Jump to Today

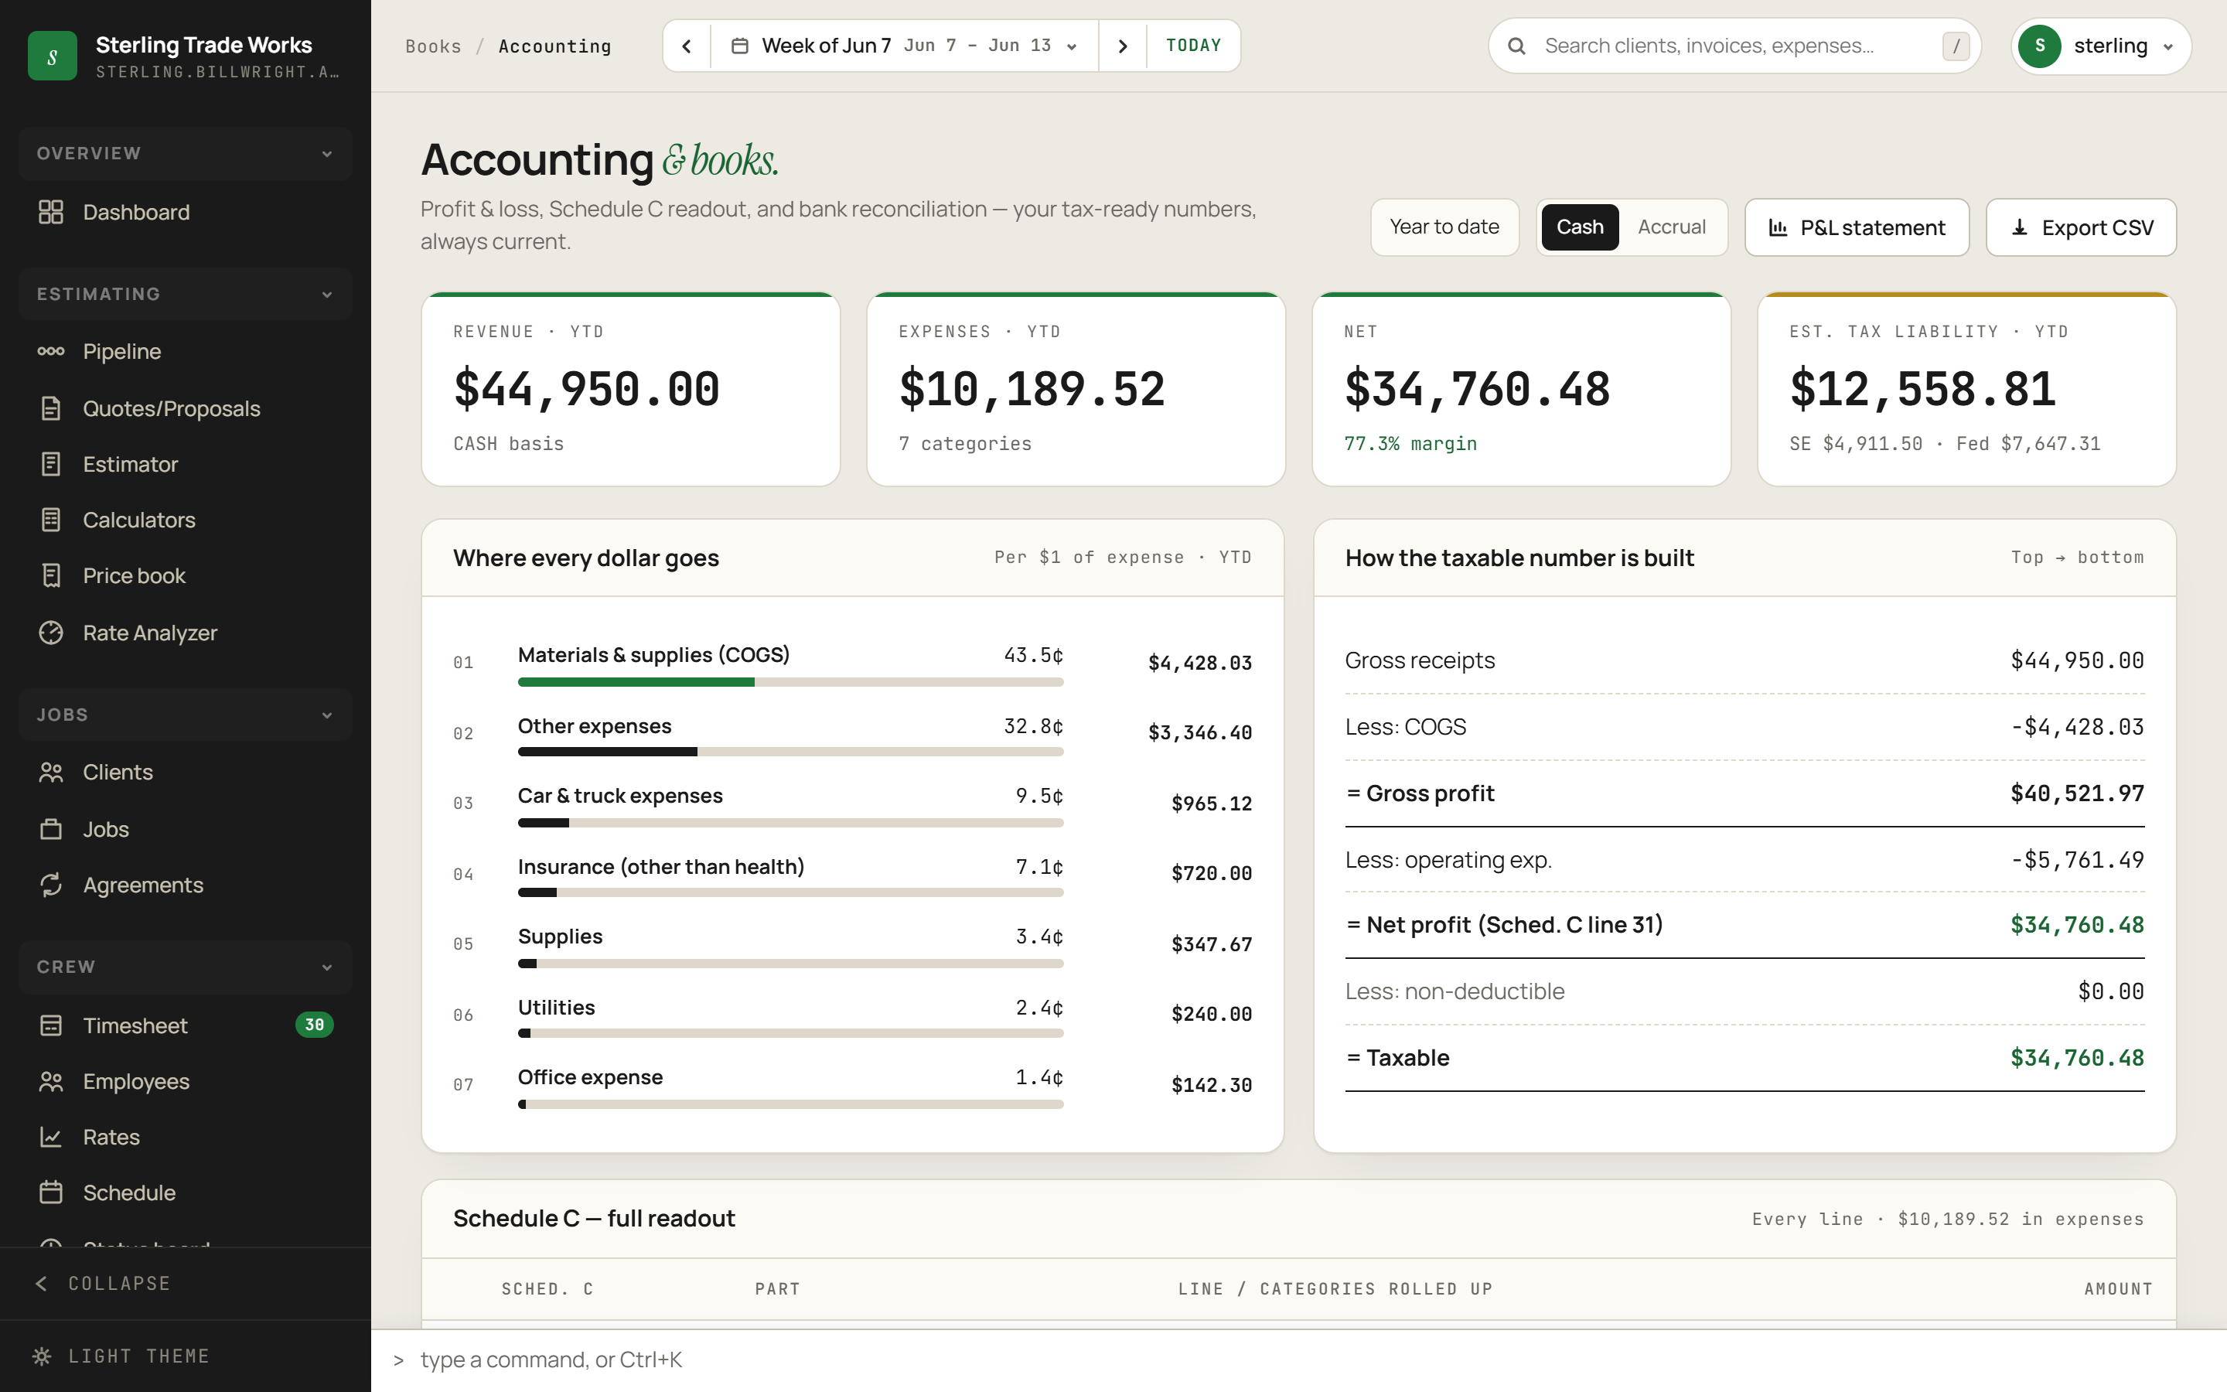point(1194,46)
